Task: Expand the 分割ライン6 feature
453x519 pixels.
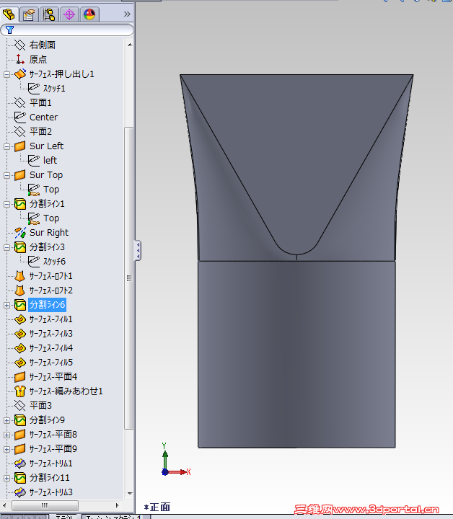Action: pos(6,305)
